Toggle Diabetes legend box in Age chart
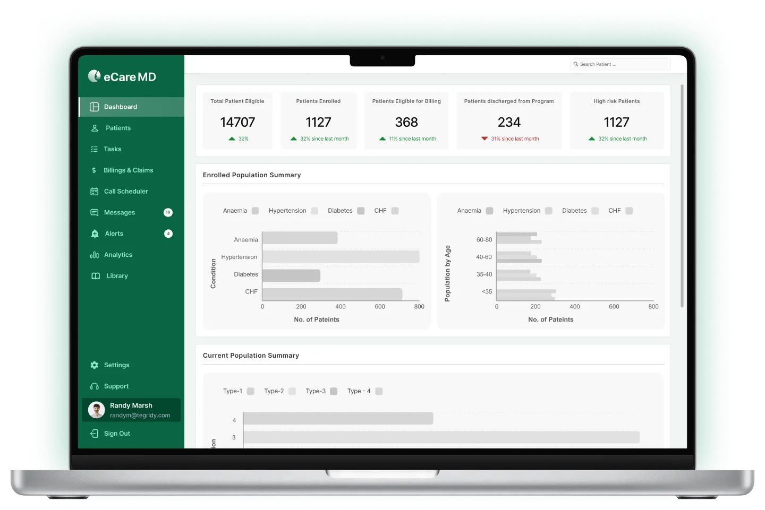 pyautogui.click(x=595, y=211)
